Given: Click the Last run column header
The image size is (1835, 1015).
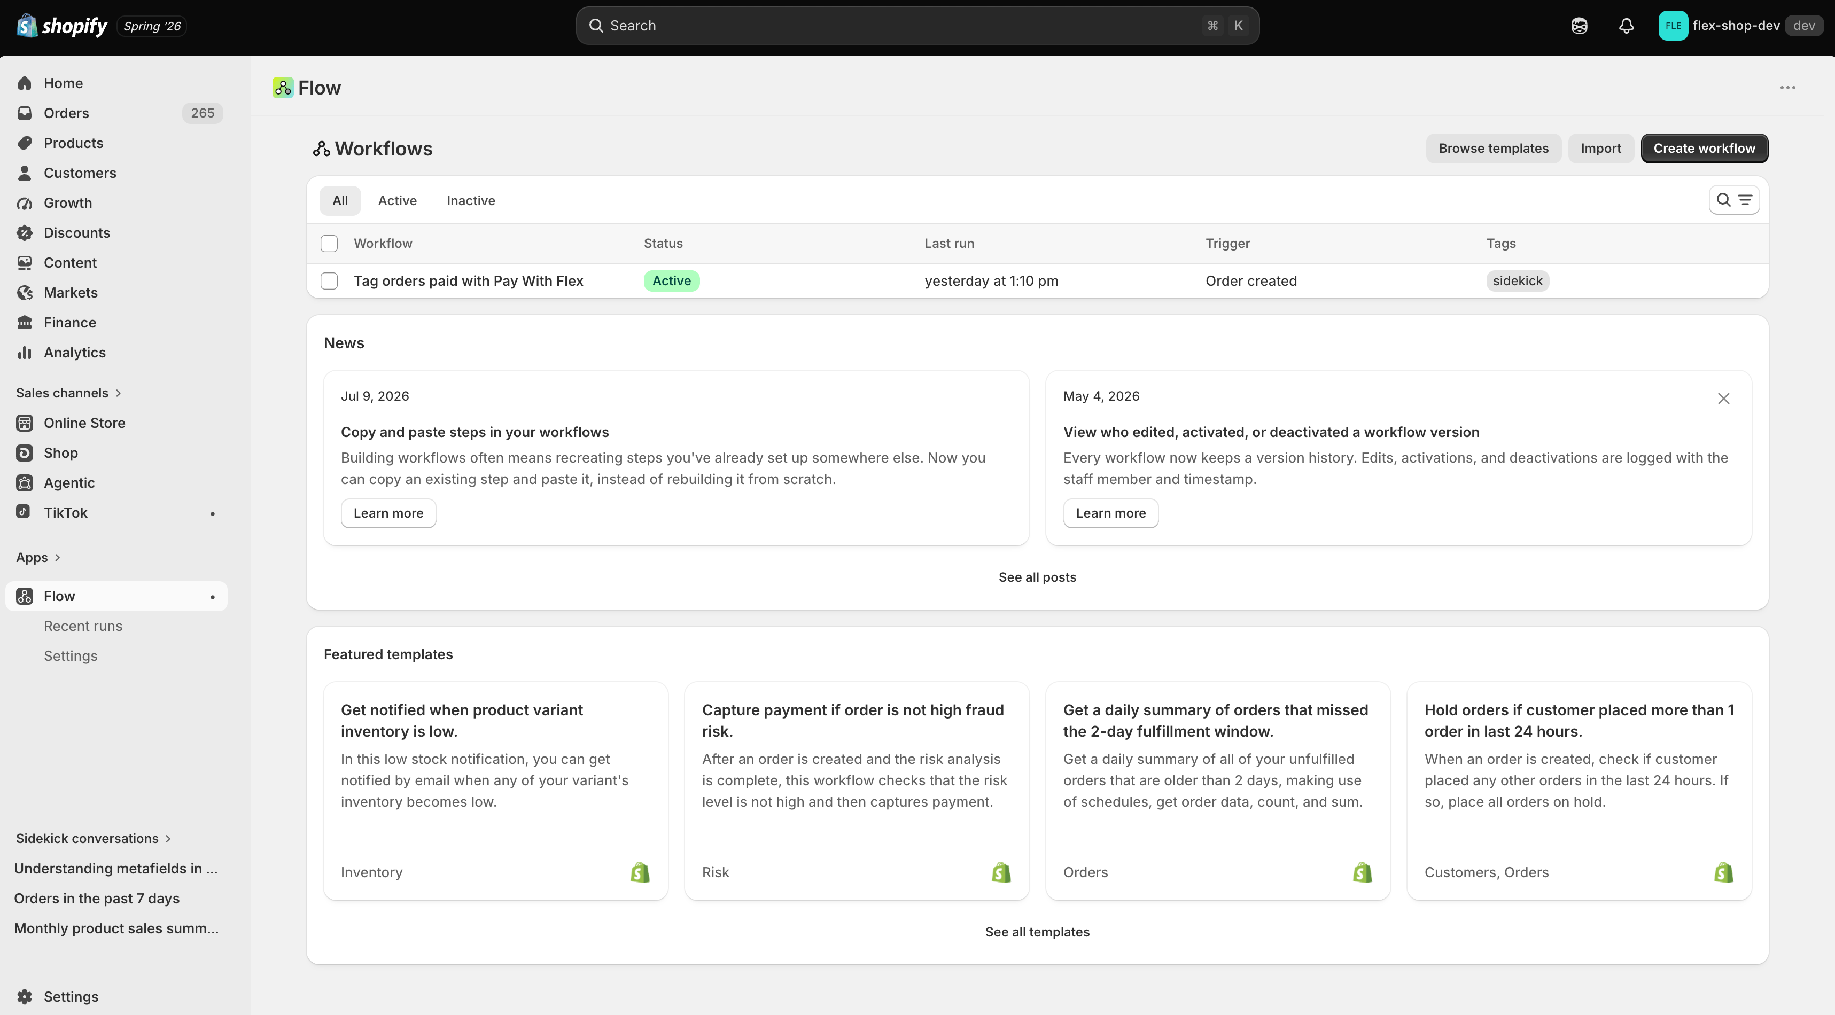Looking at the screenshot, I should [949, 244].
